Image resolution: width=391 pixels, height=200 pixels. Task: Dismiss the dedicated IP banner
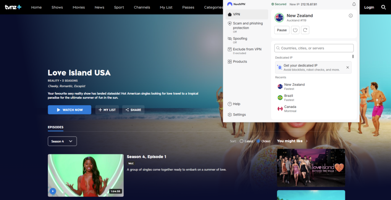coord(347,67)
